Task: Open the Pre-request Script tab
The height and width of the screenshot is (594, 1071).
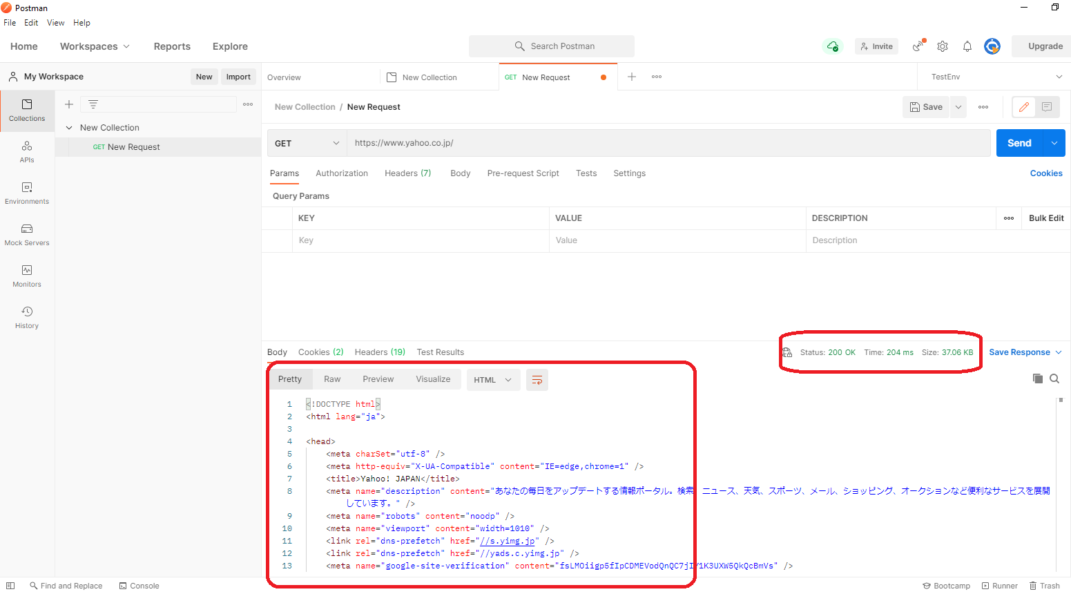Action: coord(523,173)
